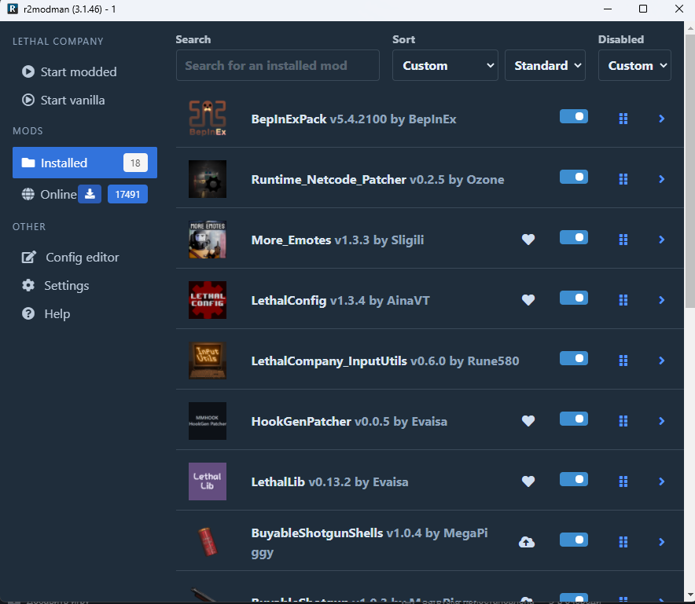Image resolution: width=695 pixels, height=604 pixels.
Task: Turn off the LethalLib switch
Action: click(574, 479)
